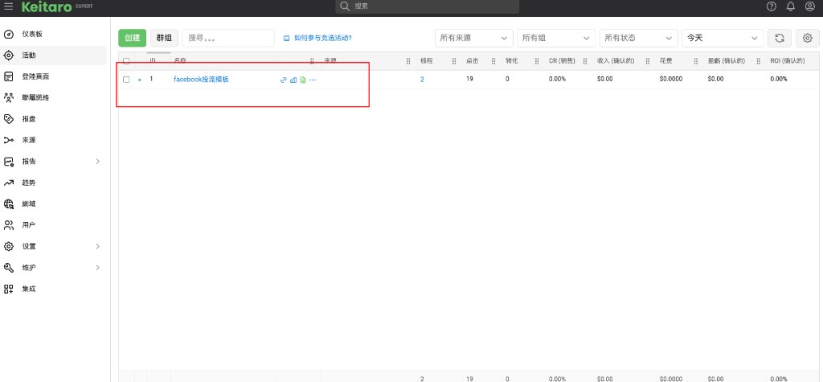Expand the 维护 submenu chevron

point(97,268)
